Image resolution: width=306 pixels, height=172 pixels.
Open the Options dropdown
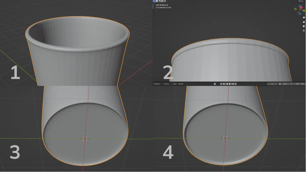pyautogui.click(x=301, y=1)
